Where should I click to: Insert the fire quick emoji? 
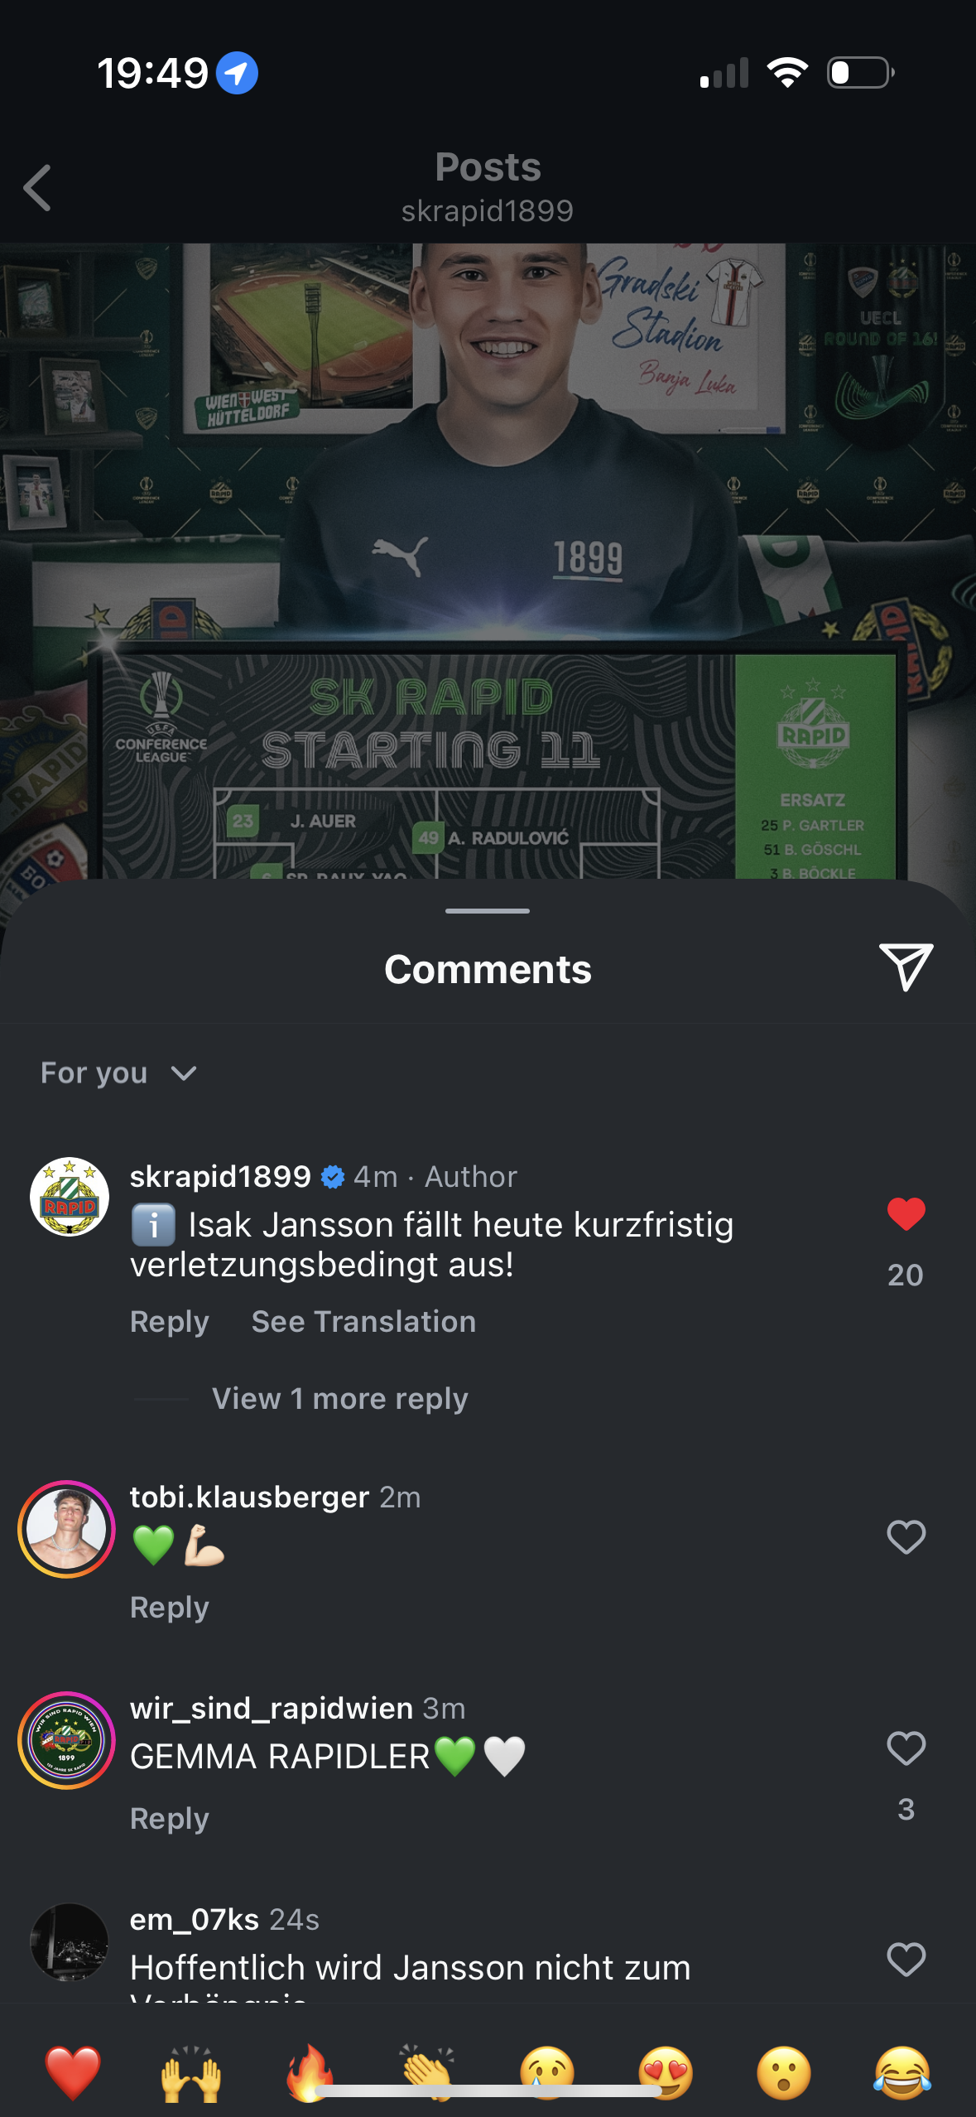pyautogui.click(x=310, y=2072)
